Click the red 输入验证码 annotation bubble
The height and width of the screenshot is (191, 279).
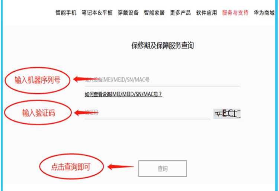[x=38, y=113]
